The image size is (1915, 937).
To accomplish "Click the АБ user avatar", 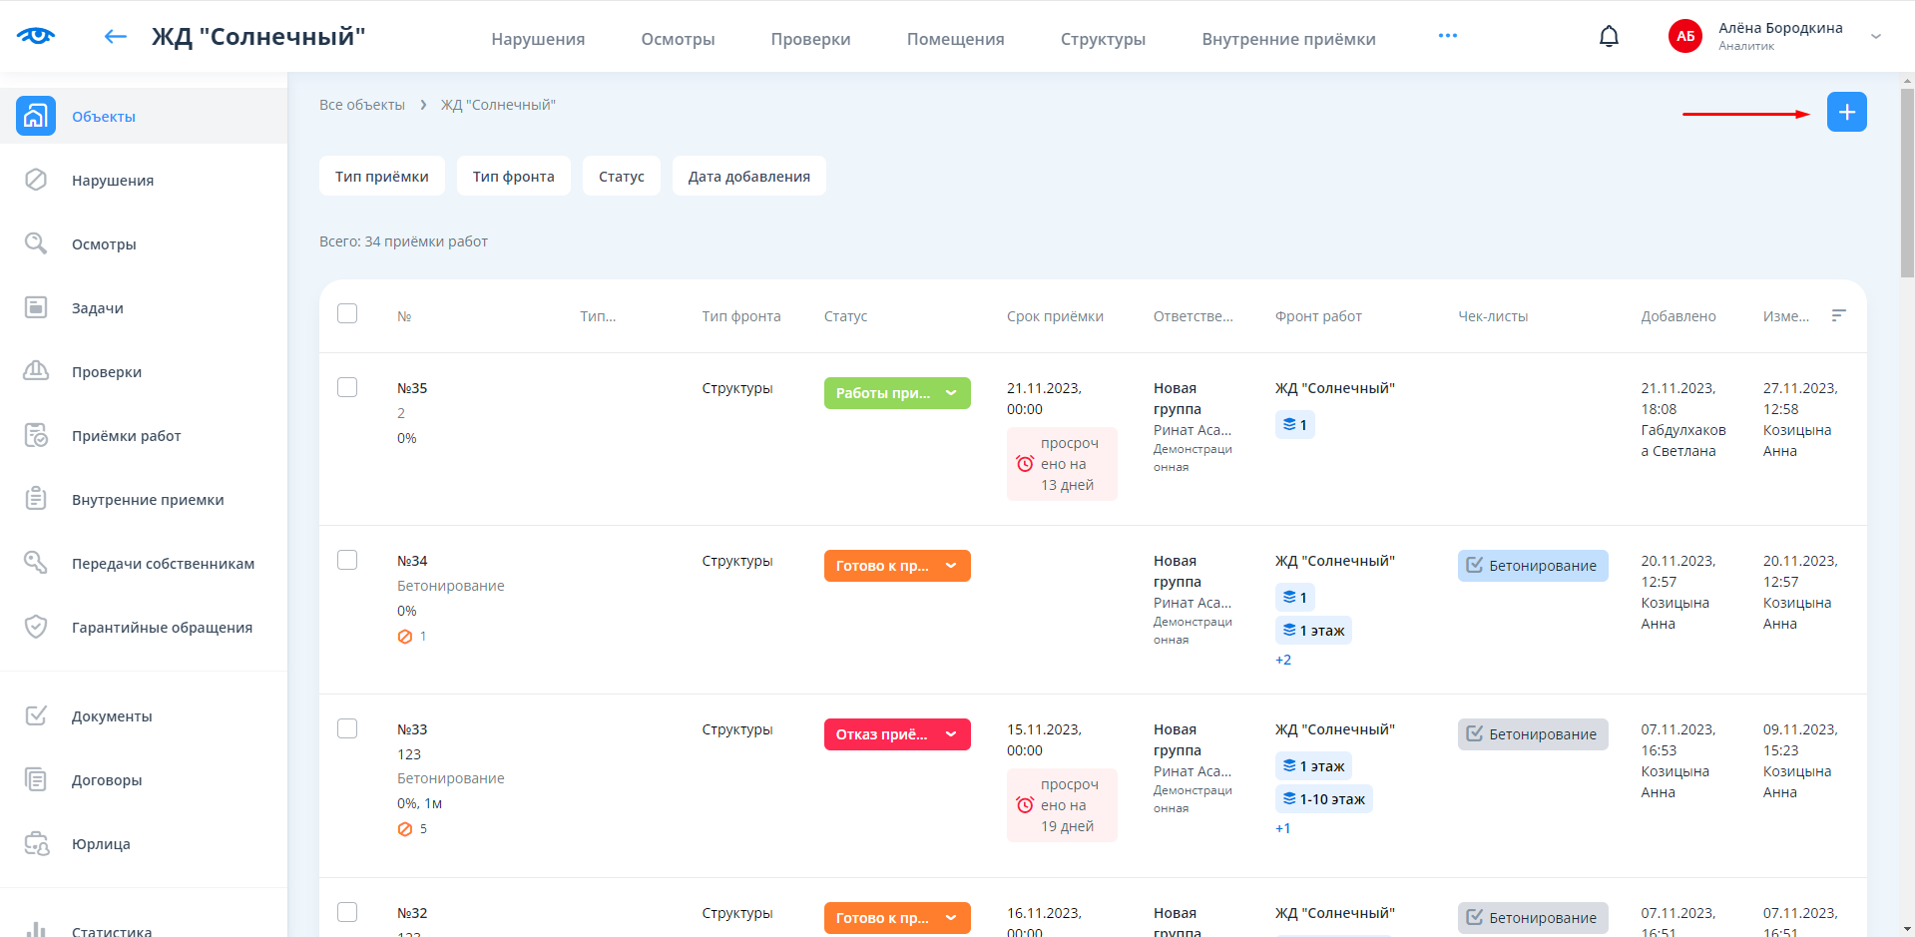I will point(1684,37).
